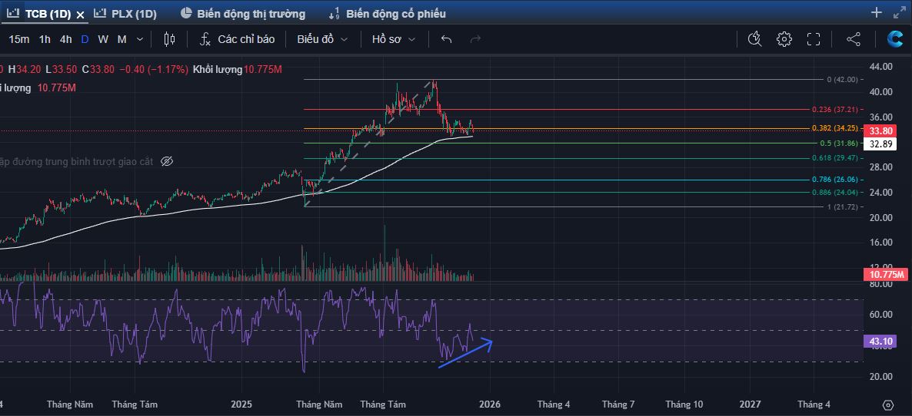Select the W weekly timeframe
The width and height of the screenshot is (912, 416).
103,39
